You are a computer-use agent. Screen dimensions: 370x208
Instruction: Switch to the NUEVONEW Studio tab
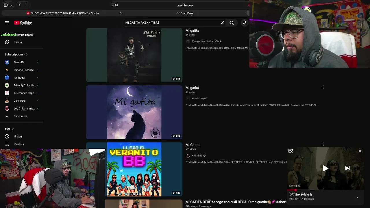click(64, 13)
